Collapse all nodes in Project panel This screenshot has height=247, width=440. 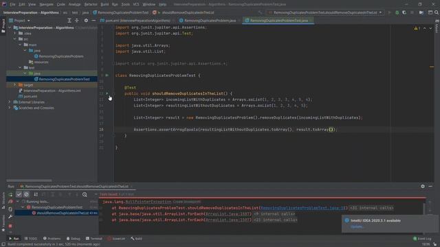click(76, 21)
